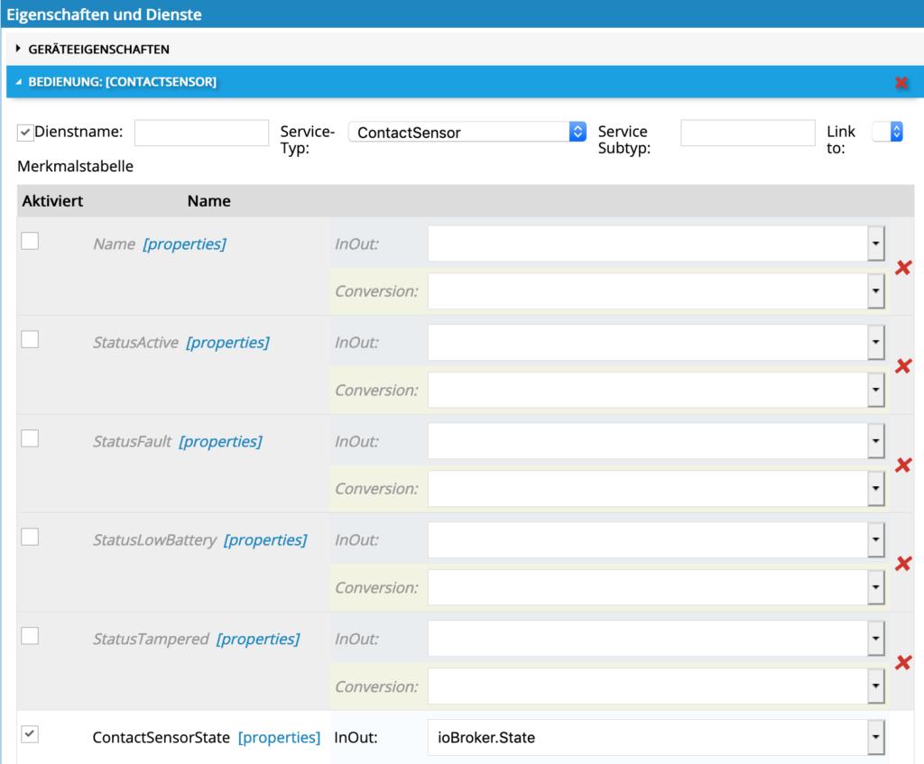The image size is (924, 764).
Task: Click the Merkmalstabelle label
Action: click(x=76, y=166)
